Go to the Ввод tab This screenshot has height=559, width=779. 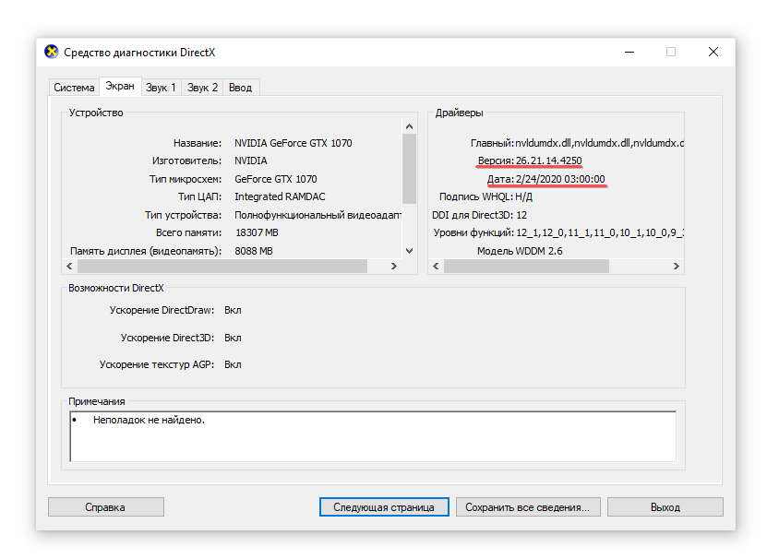(x=241, y=88)
